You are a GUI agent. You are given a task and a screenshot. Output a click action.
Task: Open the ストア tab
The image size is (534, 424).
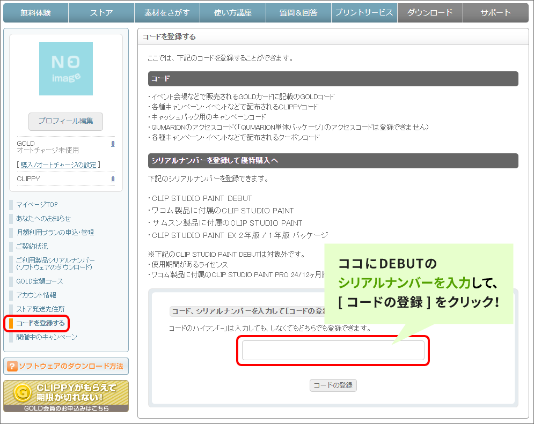click(101, 13)
